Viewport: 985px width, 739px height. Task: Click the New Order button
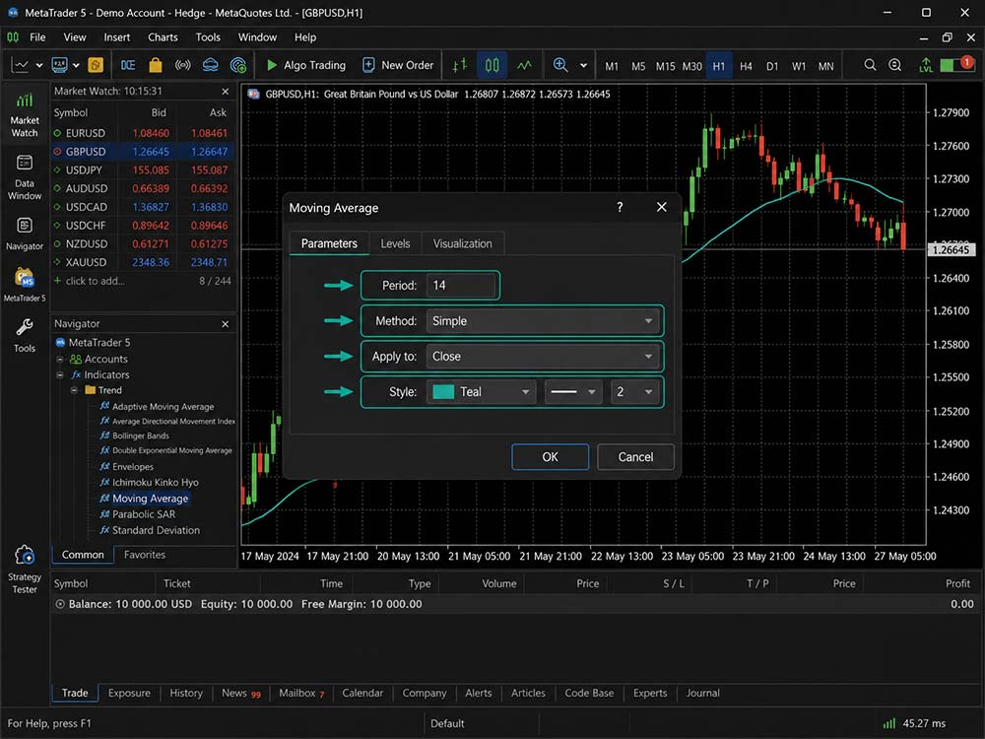398,65
